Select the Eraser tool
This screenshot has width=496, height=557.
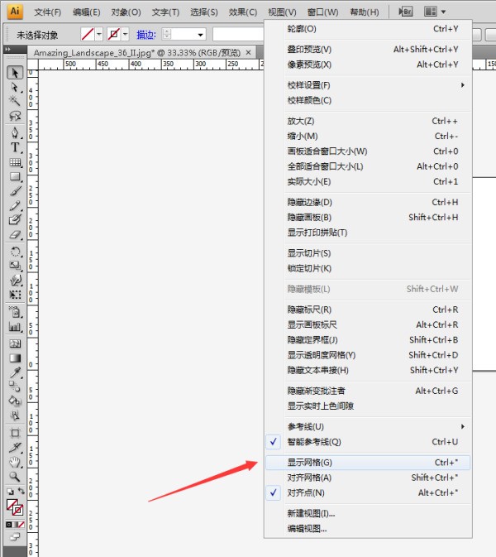pos(15,235)
